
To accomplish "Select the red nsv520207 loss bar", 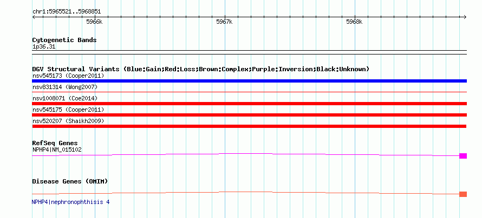I will coord(249,126).
